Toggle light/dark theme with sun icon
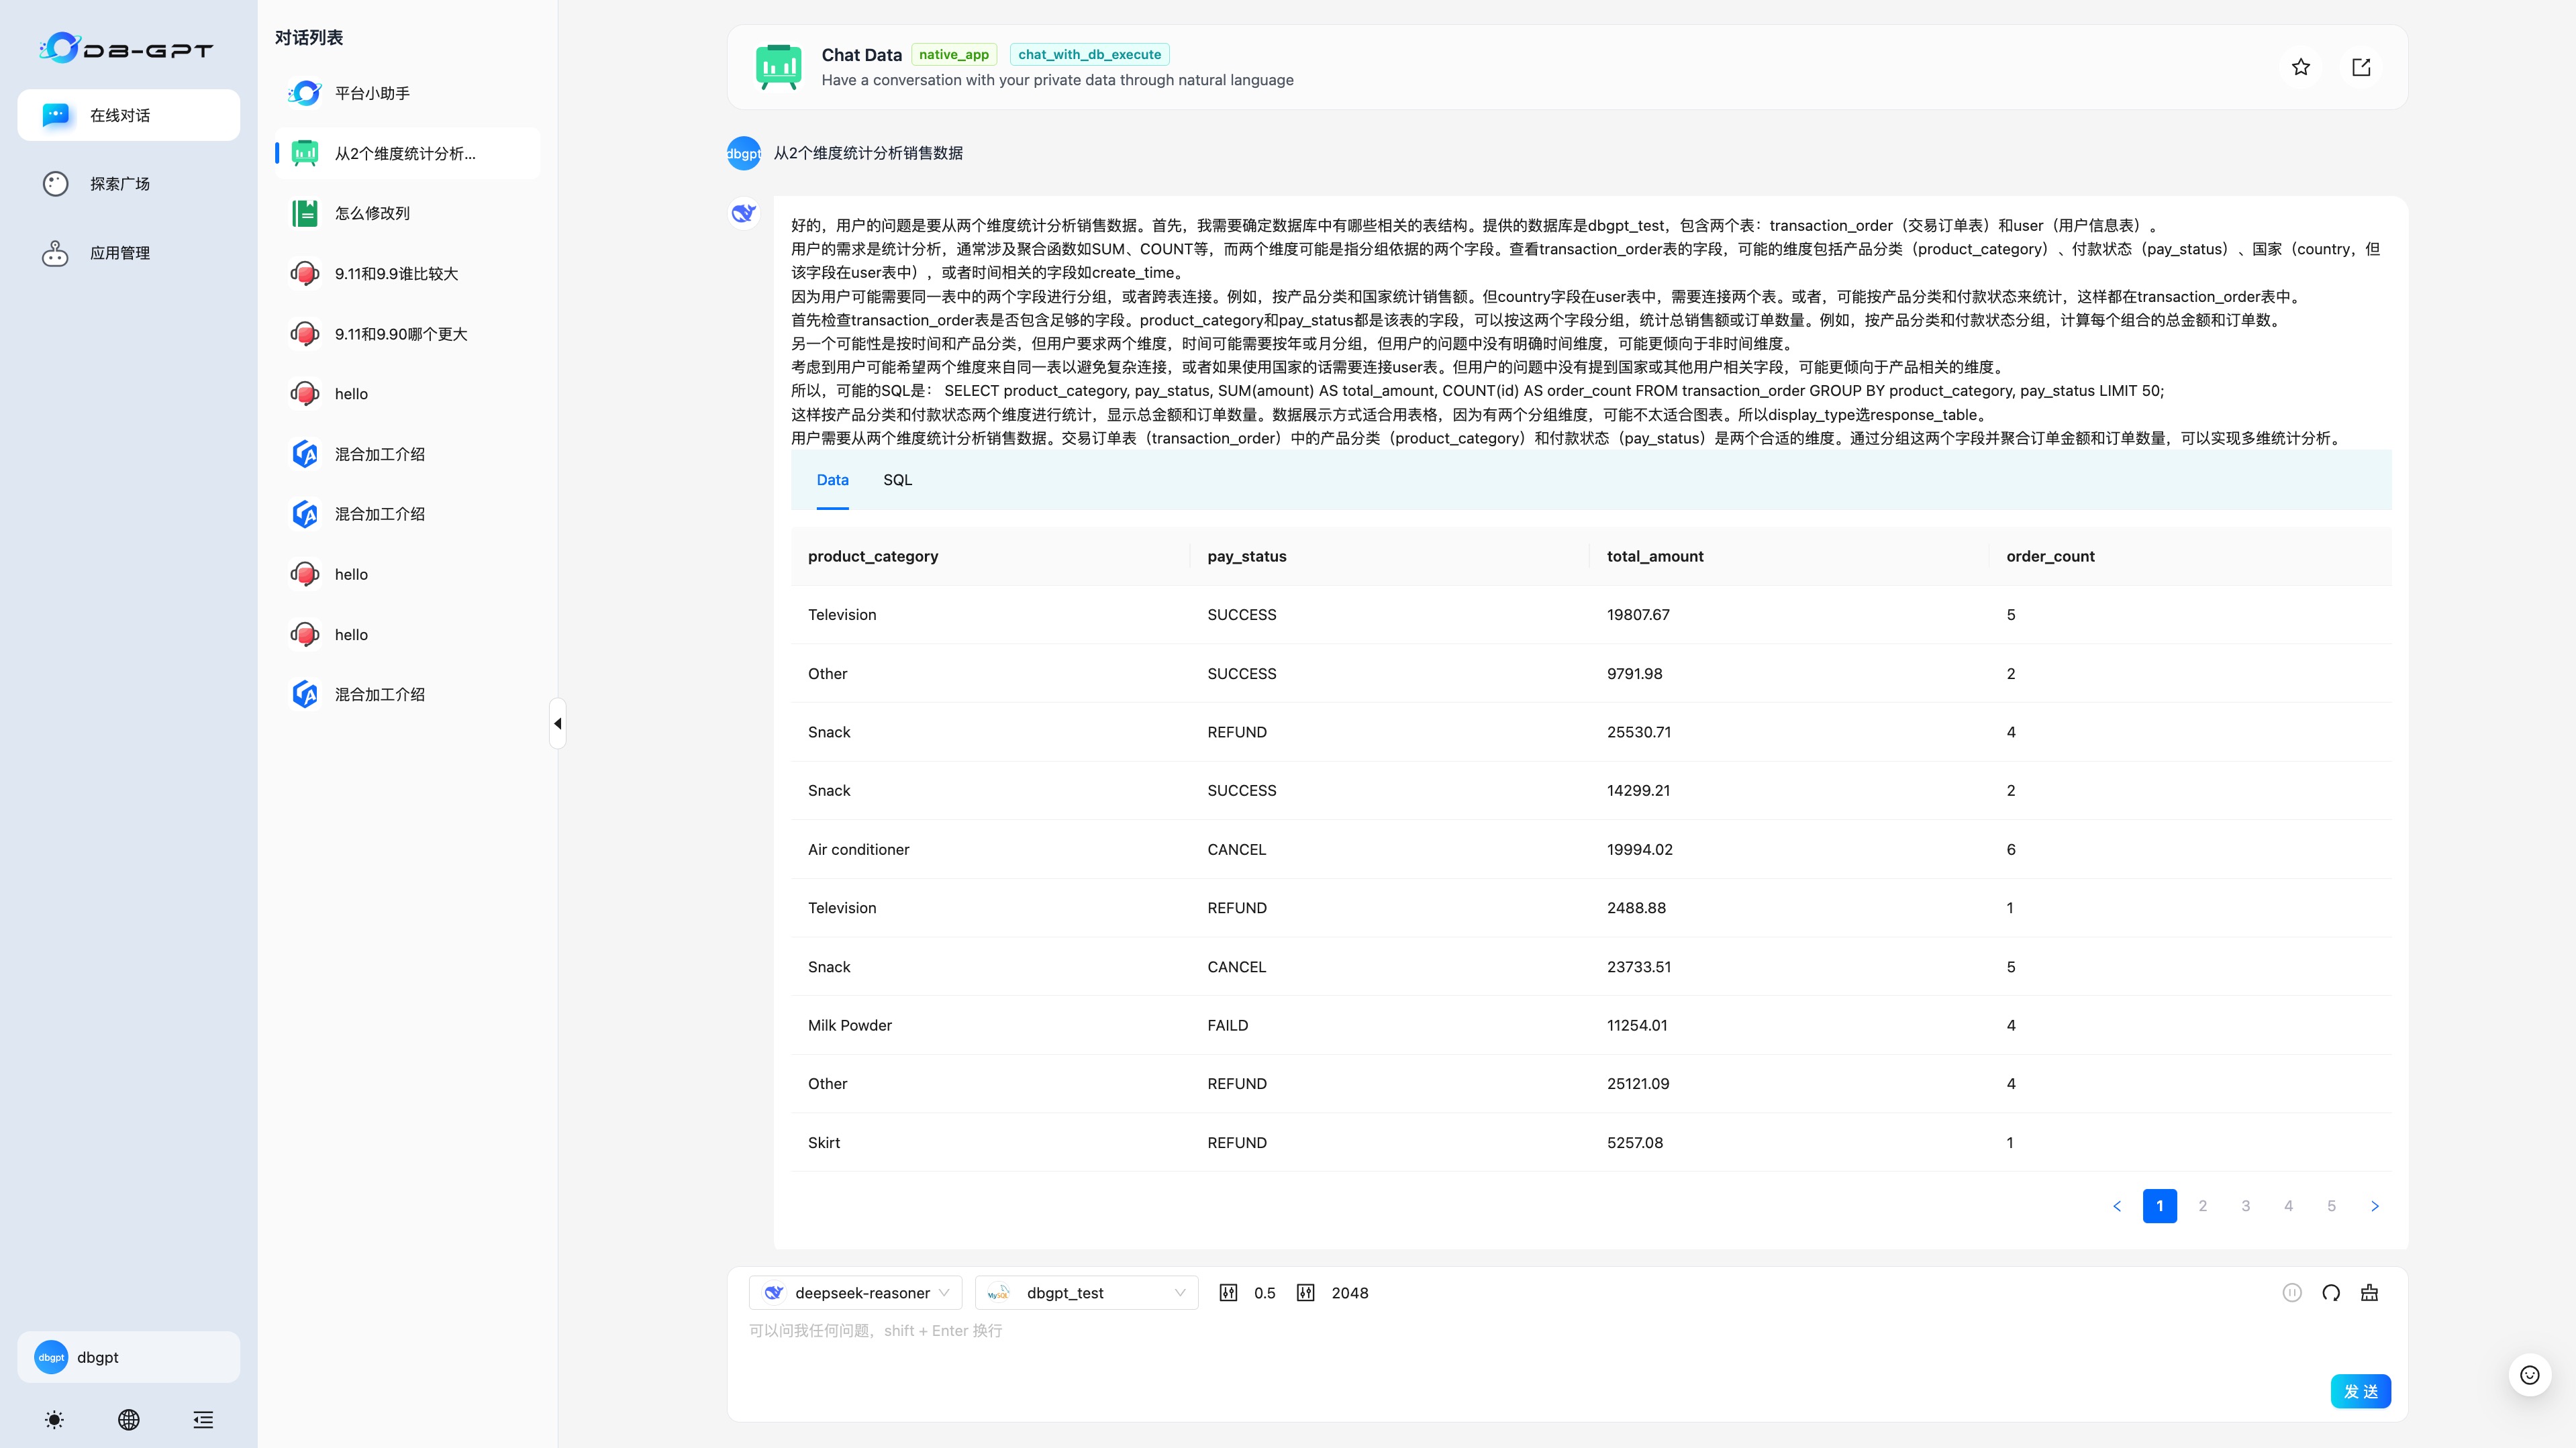2576x1448 pixels. pyautogui.click(x=54, y=1419)
